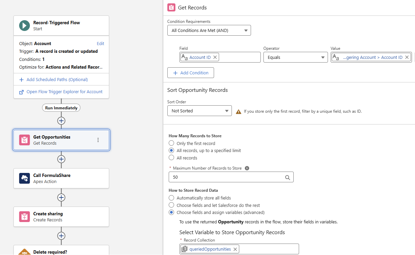Viewport: 415px width, 255px height.
Task: Click the Create Records icon on Create sharing node
Action: pos(24,217)
